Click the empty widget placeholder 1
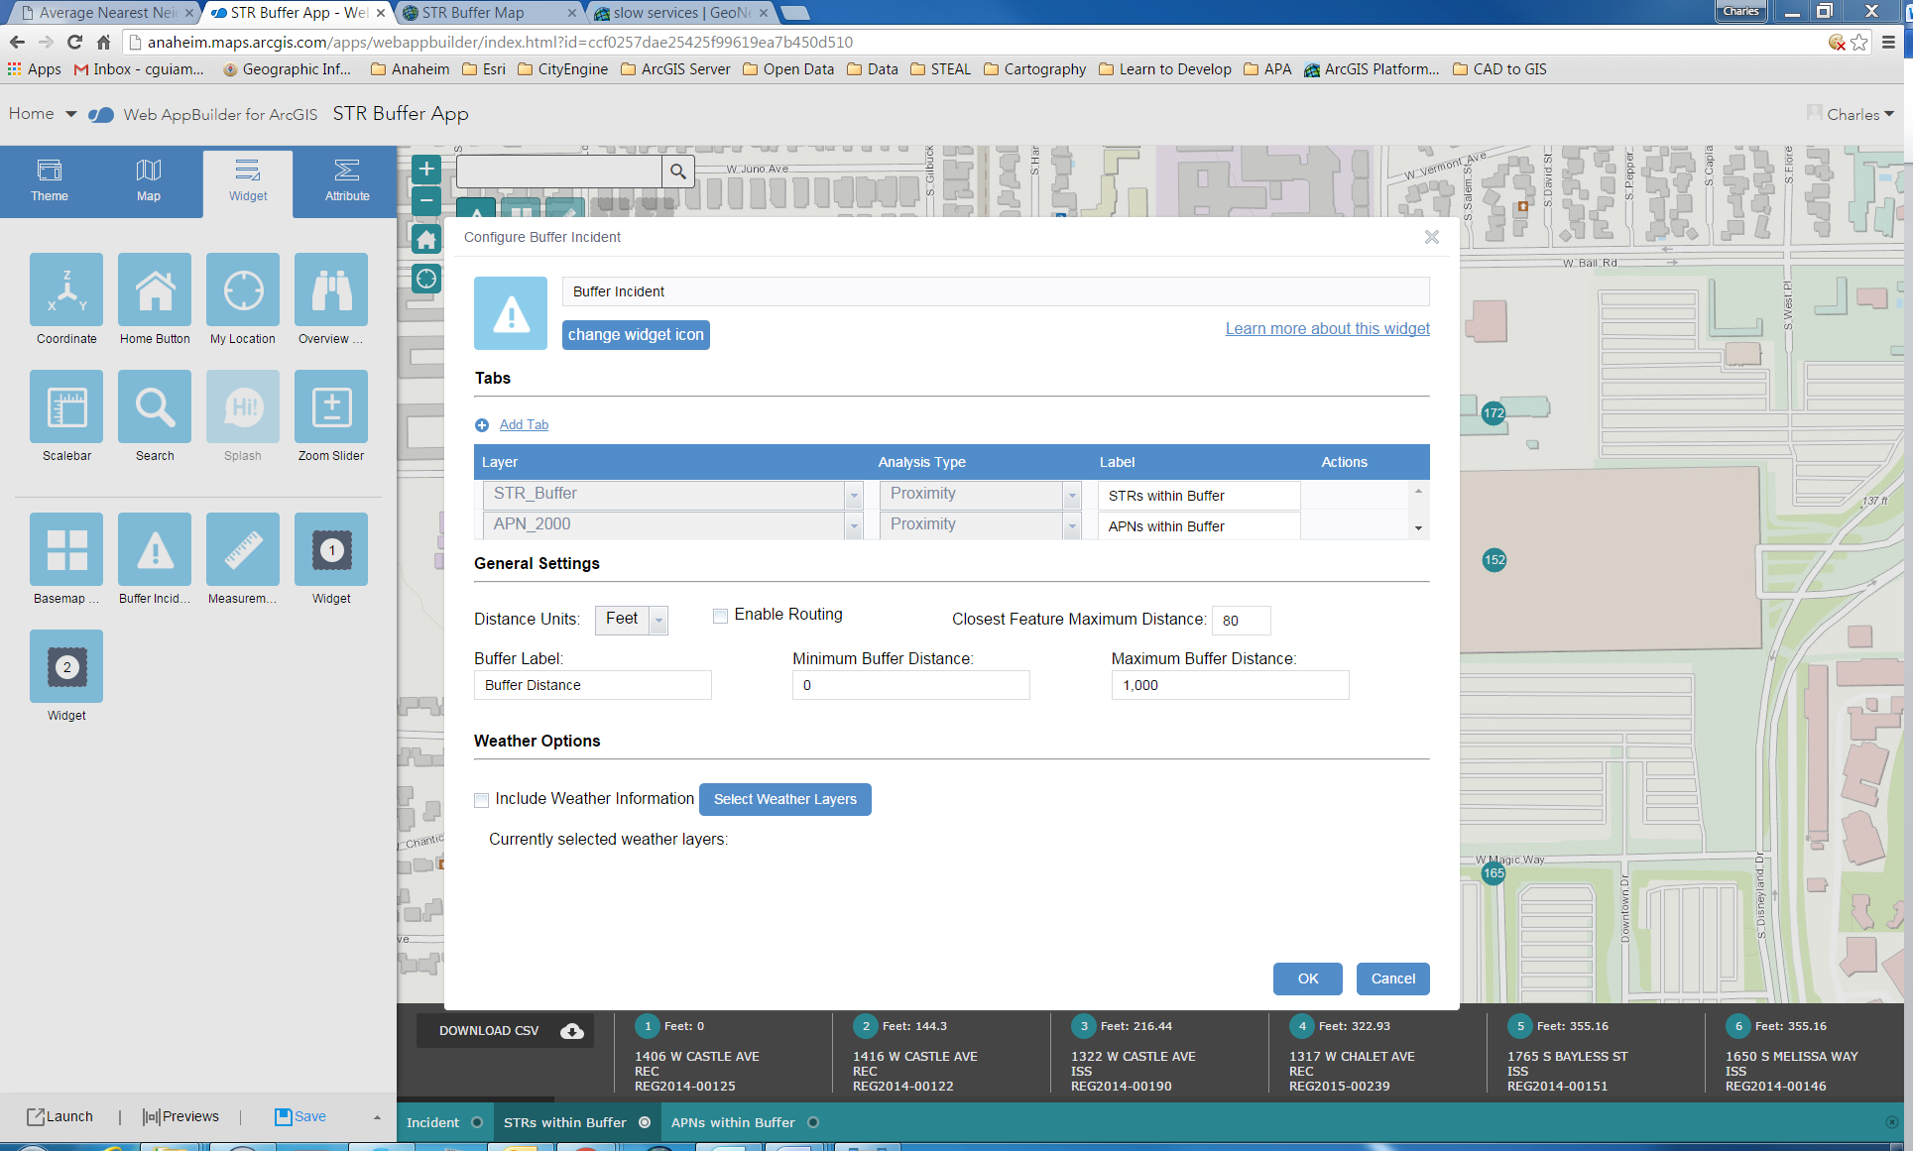This screenshot has height=1151, width=1913. tap(331, 549)
